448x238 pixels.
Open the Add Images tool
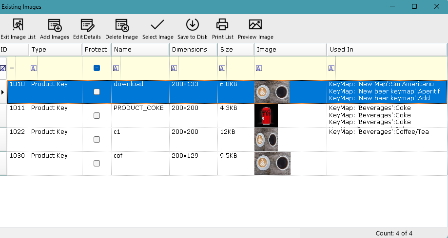pos(54,29)
